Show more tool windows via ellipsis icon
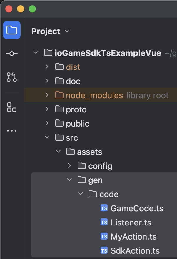The image size is (177, 259). tap(12, 131)
